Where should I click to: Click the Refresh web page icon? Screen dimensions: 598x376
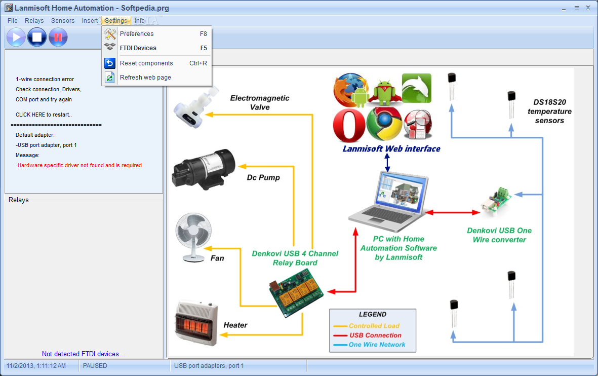click(110, 78)
